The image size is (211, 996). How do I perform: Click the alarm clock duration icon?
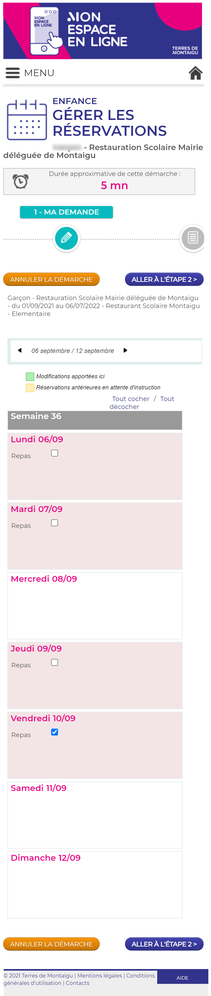click(21, 181)
